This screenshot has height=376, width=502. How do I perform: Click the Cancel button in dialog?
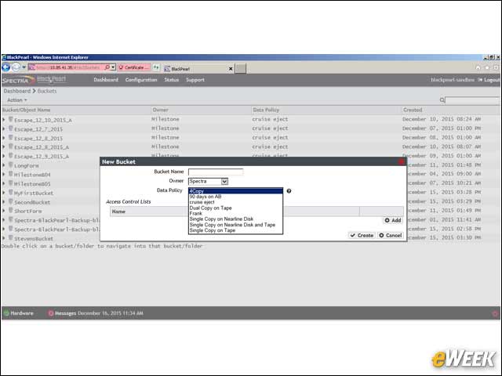tap(391, 235)
